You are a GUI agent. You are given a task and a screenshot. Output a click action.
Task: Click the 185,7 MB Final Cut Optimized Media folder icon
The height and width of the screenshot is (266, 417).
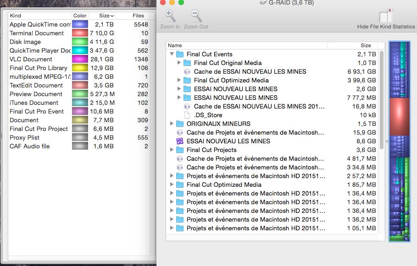[x=180, y=185]
